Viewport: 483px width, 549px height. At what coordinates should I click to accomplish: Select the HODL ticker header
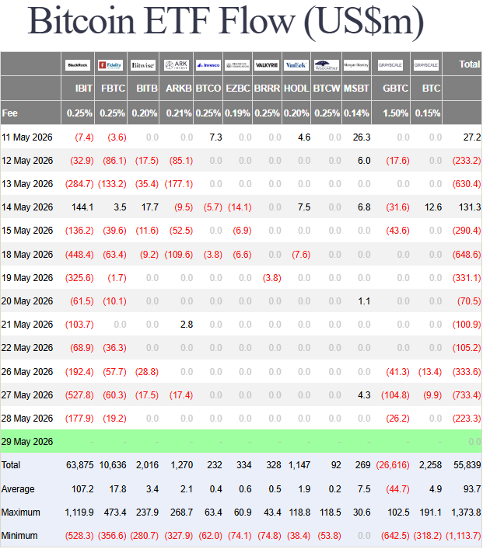[296, 89]
